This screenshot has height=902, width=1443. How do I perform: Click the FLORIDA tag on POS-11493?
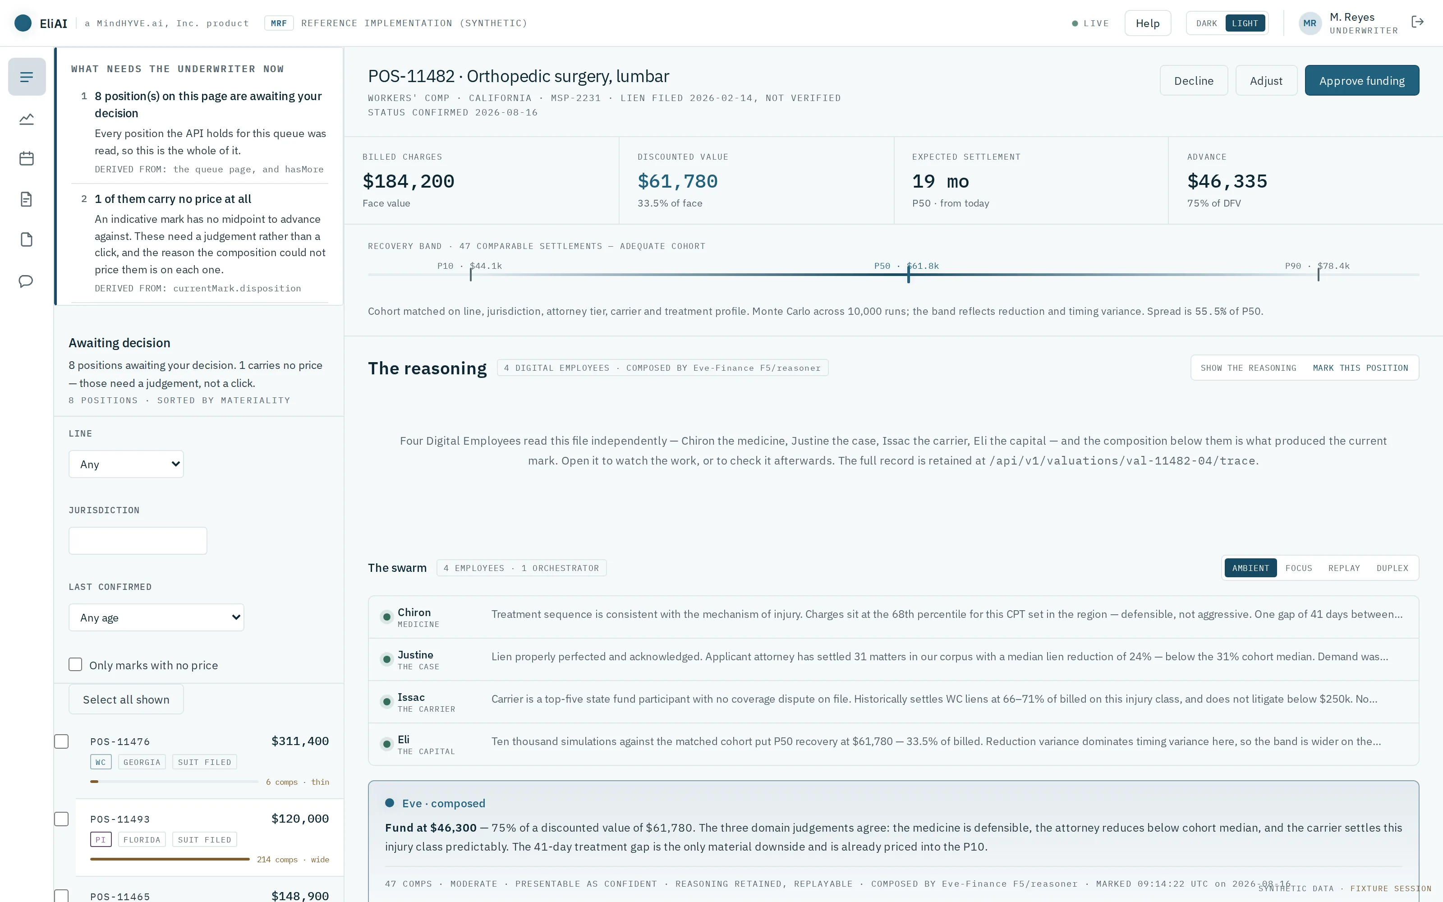(142, 839)
